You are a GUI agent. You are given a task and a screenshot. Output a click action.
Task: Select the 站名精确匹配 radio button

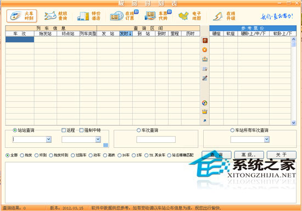pyautogui.click(x=169, y=155)
